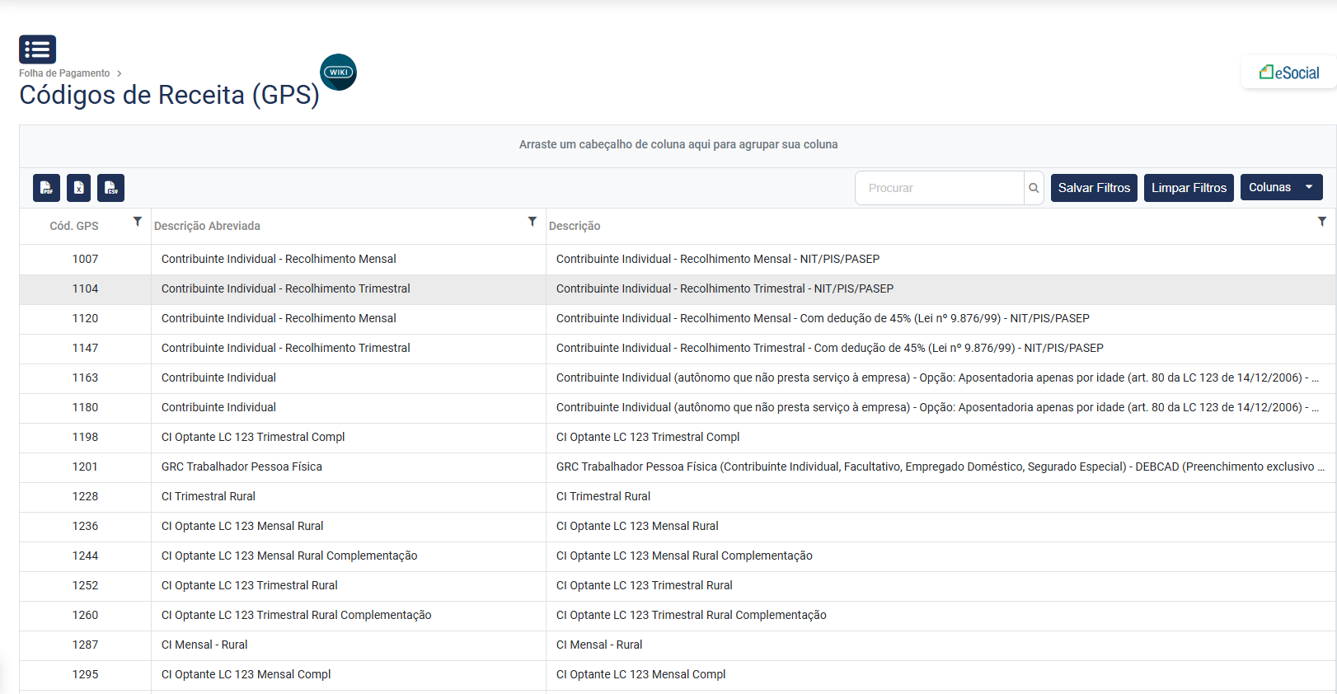Clear filters with Limpar Filtros
Screen dimensions: 1337x694
(x=1188, y=188)
